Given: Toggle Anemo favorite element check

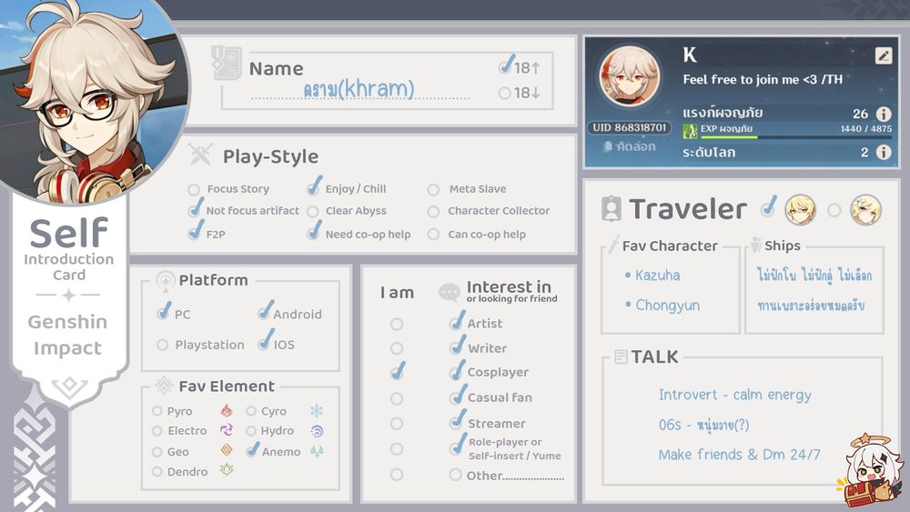Looking at the screenshot, I should (252, 450).
